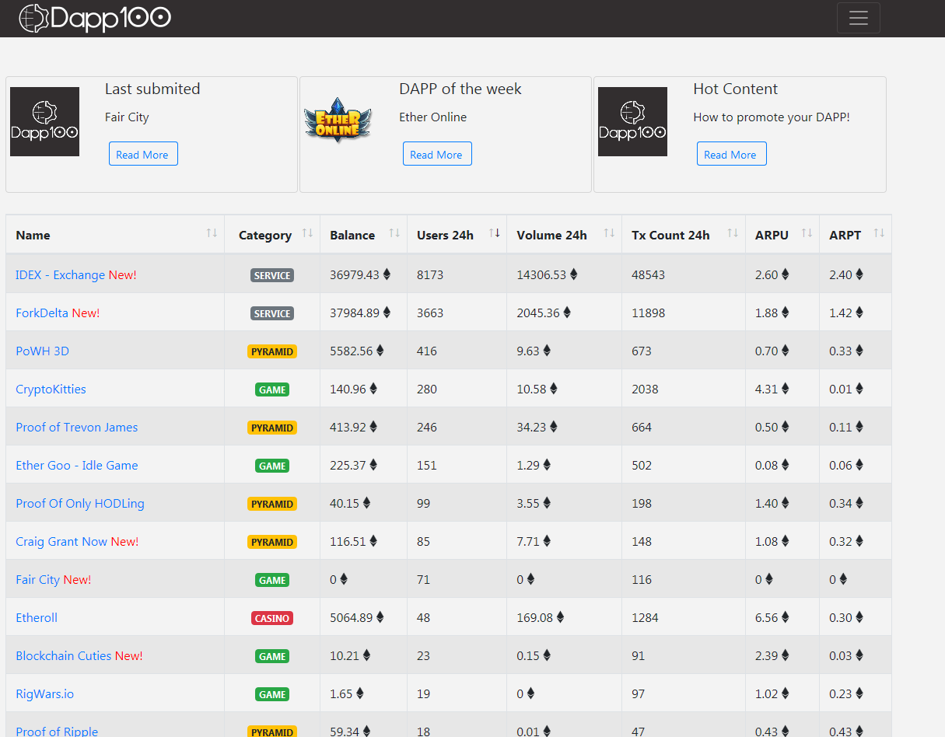The height and width of the screenshot is (737, 945).
Task: Open the hamburger navigation menu
Action: (858, 18)
